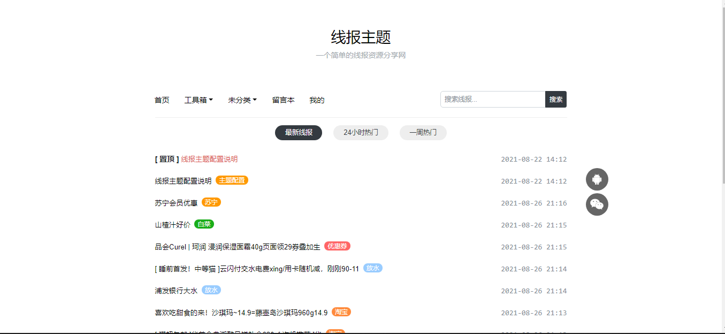
Task: Switch to the 一周热门 tab
Action: (x=423, y=132)
